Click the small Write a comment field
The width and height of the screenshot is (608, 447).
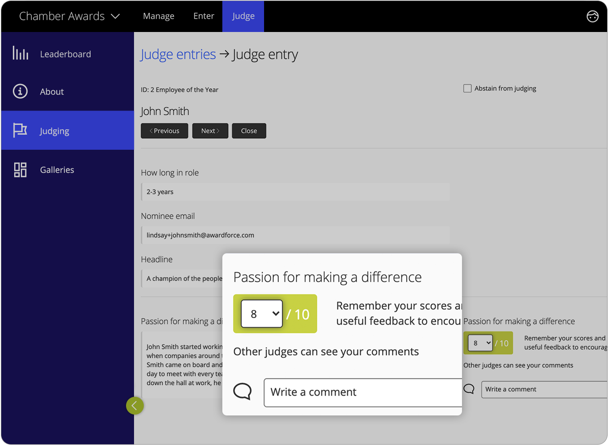(x=544, y=389)
